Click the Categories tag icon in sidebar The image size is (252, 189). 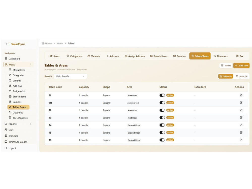10,75
